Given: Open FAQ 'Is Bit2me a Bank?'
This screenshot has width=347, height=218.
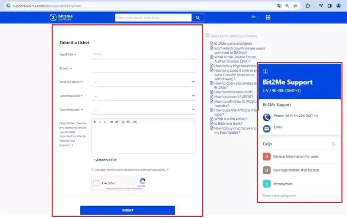Looking at the screenshot, I should (228, 124).
